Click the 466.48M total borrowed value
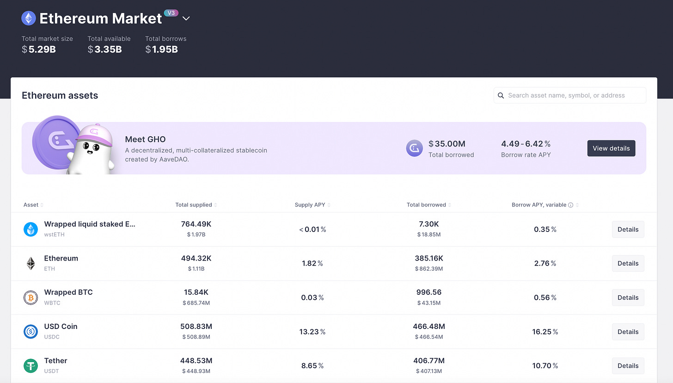 [429, 326]
